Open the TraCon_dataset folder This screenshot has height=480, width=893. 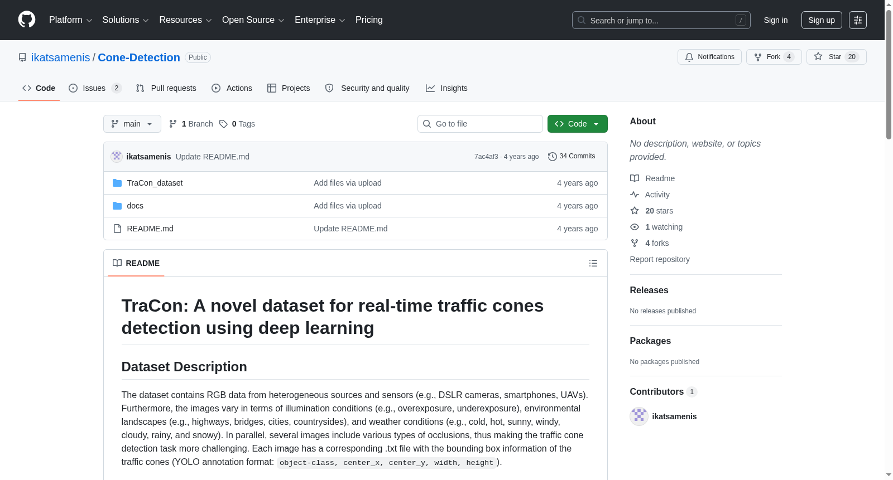(x=155, y=183)
